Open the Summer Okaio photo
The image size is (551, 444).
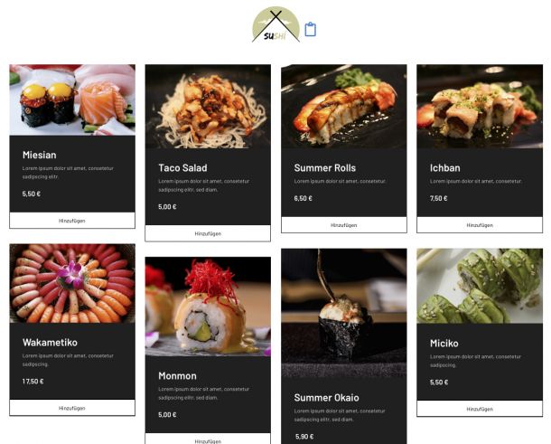[343, 313]
